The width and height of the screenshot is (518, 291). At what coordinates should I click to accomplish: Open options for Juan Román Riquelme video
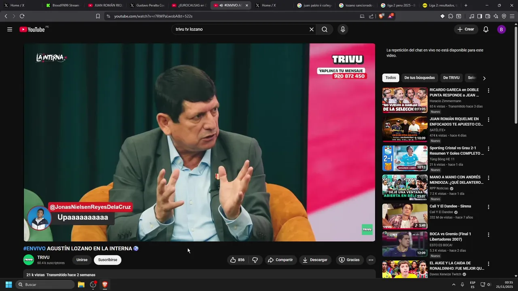[488, 120]
